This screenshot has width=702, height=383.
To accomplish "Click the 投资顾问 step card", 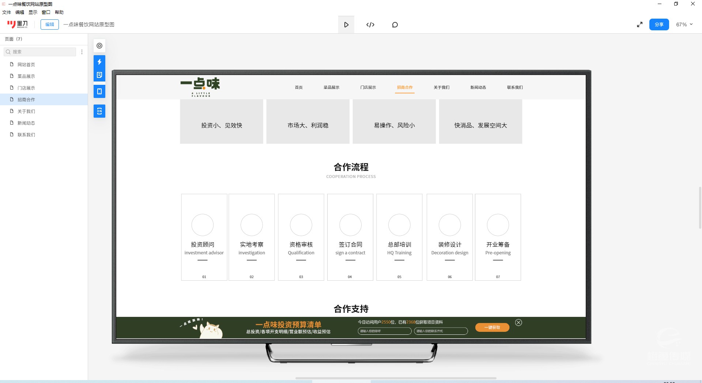I will 204,237.
